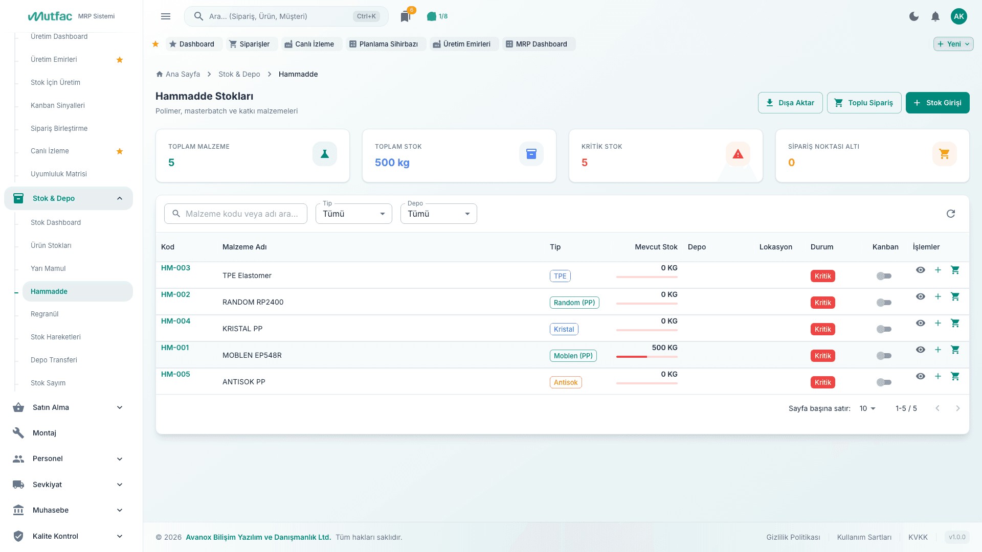Viewport: 982px width, 552px height.
Task: View HM-005 details with eye icon
Action: (x=921, y=376)
